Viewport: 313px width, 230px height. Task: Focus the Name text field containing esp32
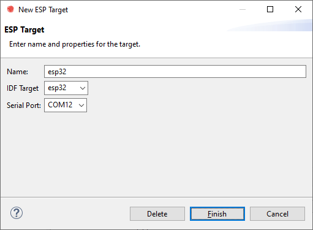175,72
